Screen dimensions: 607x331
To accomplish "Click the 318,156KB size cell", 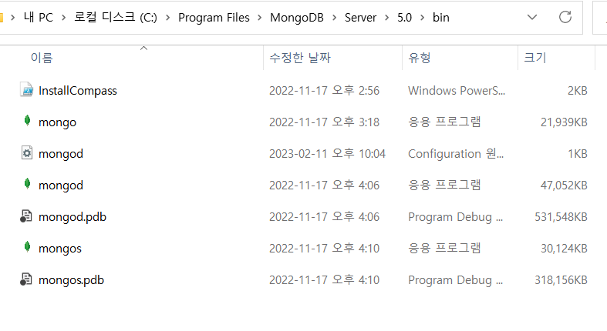I will tap(561, 280).
